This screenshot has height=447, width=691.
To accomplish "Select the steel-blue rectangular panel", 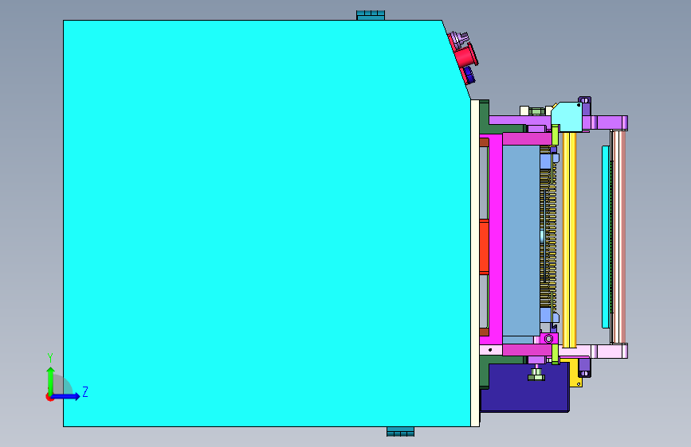I will click(521, 241).
